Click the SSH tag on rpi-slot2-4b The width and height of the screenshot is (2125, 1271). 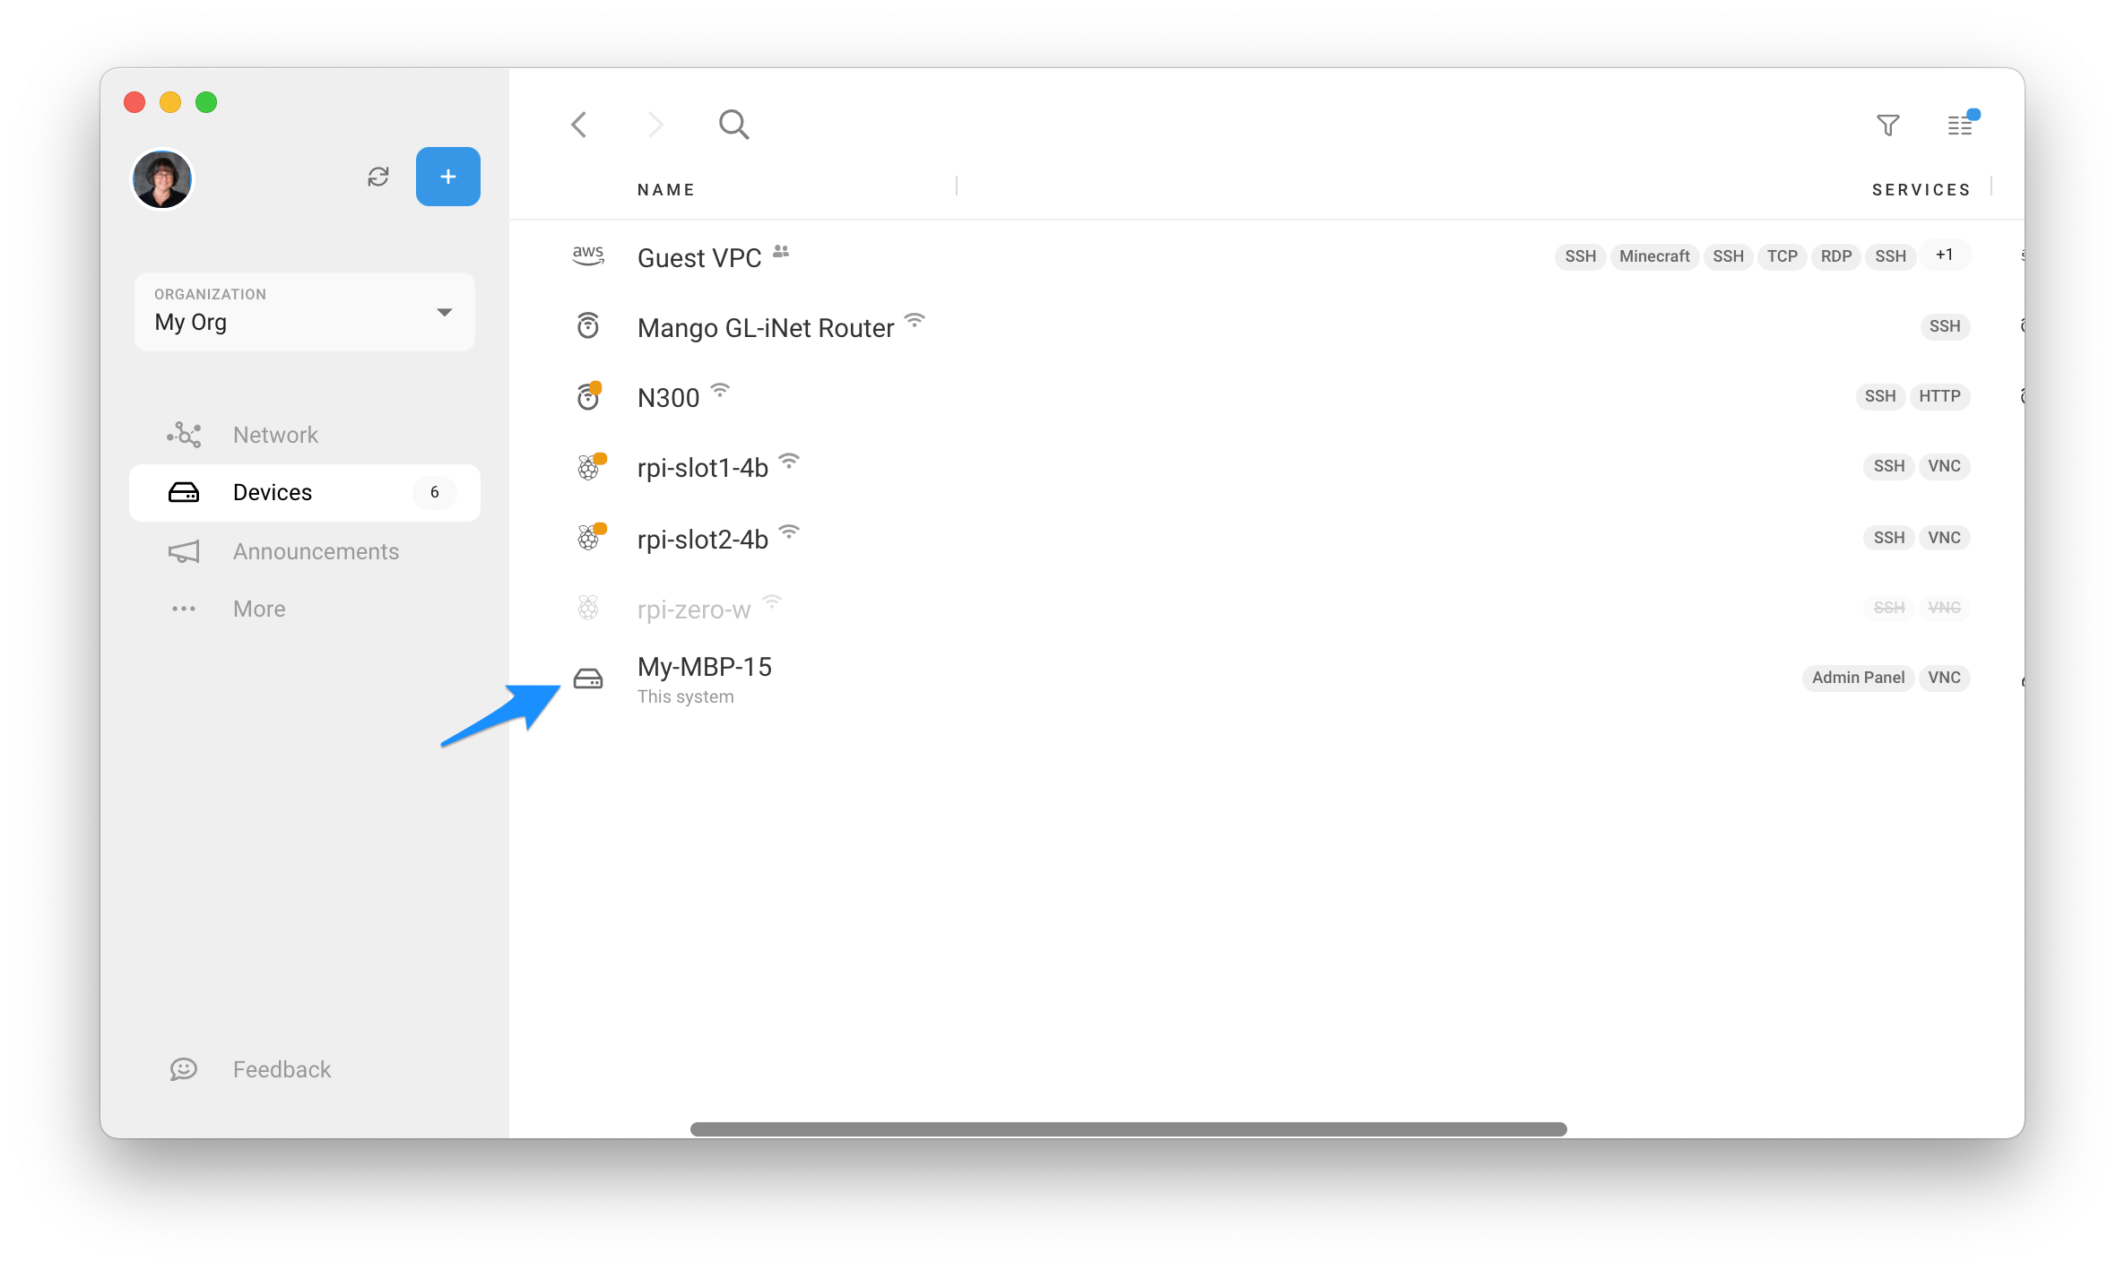point(1889,538)
